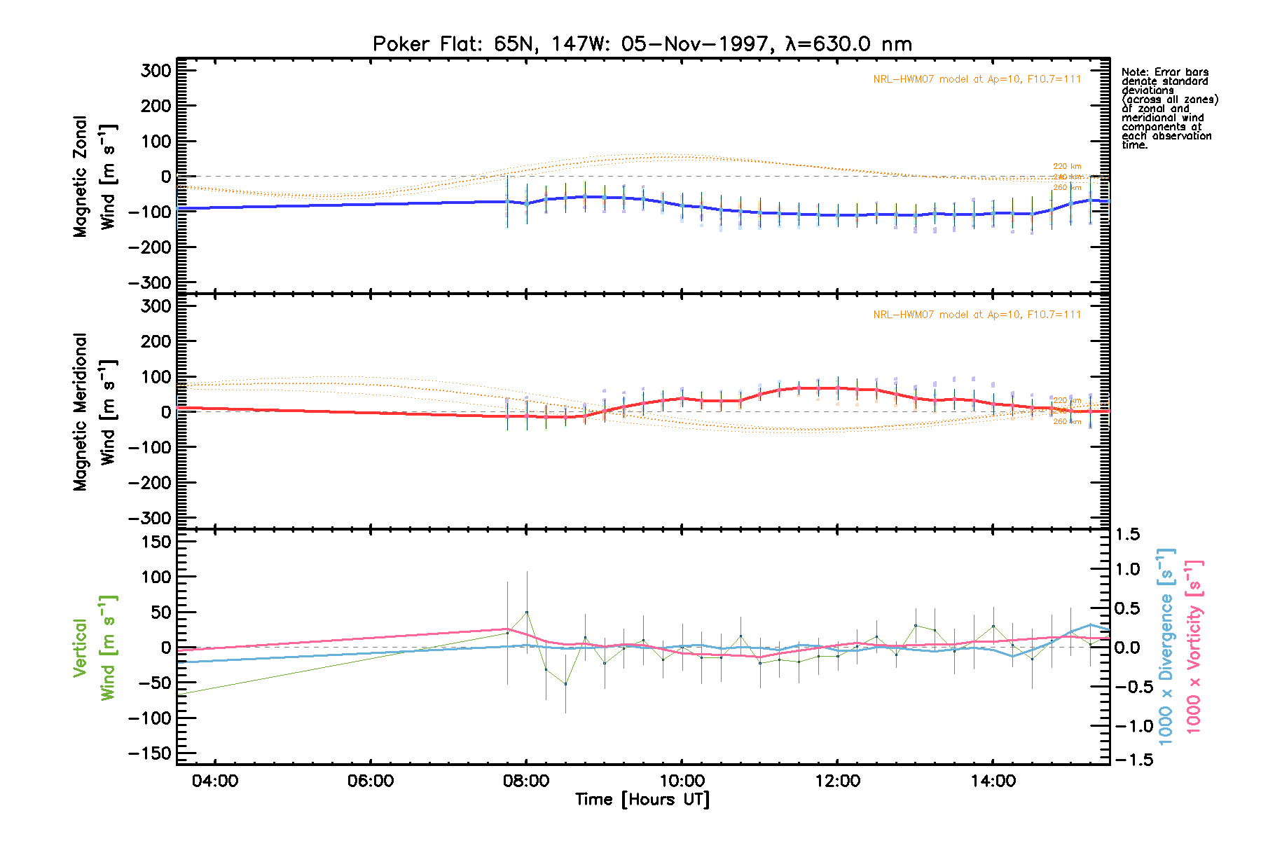
Task: Click the -150 tick on vertical wind axis
Action: [x=150, y=753]
